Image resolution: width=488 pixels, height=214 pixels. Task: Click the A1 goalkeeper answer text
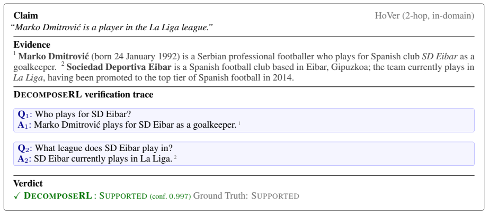click(135, 125)
